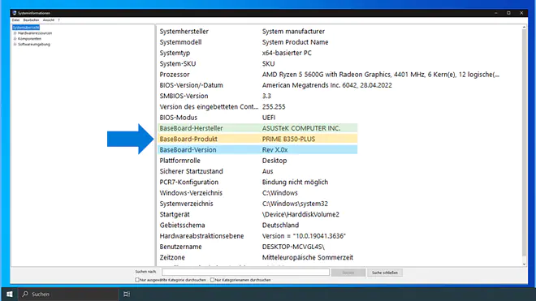Select the Version des eingebetteten Controllers row

(339, 106)
